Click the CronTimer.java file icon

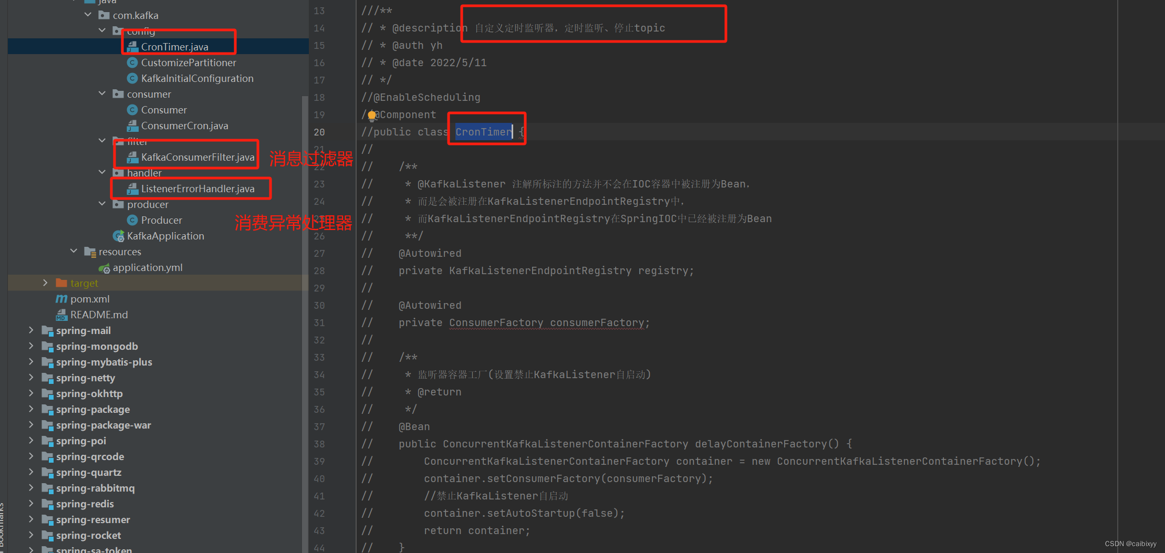[132, 47]
